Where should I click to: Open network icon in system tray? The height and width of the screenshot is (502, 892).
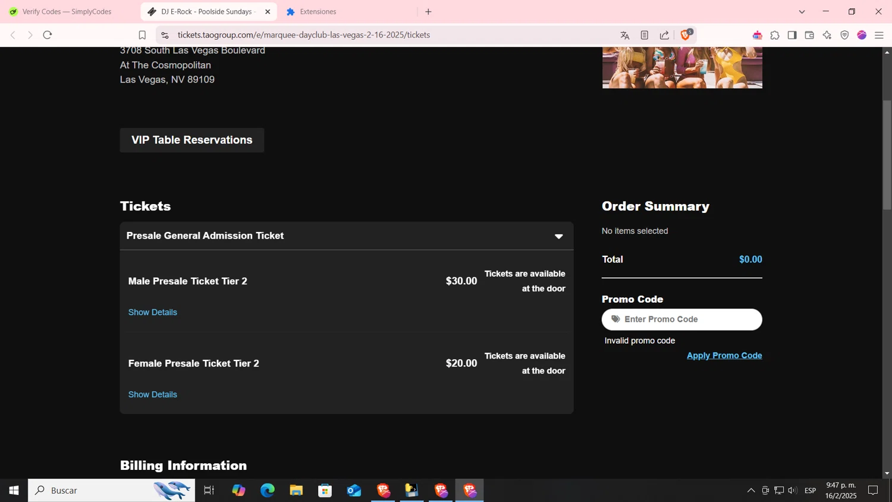point(779,490)
